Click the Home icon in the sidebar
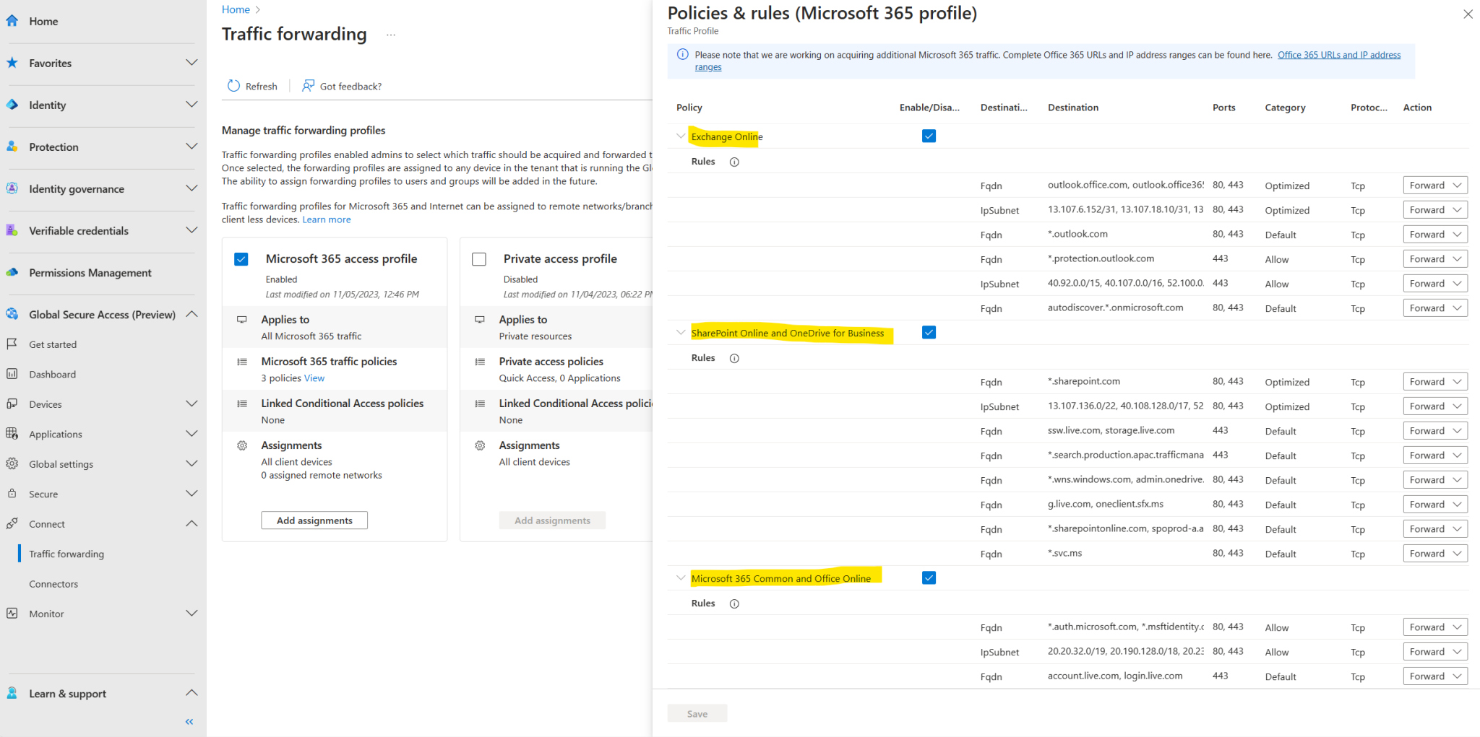The height and width of the screenshot is (737, 1480). tap(12, 20)
